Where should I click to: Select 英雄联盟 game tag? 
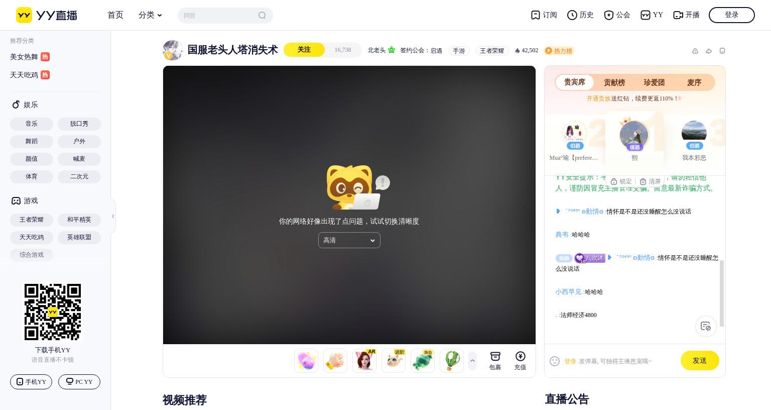pyautogui.click(x=79, y=237)
